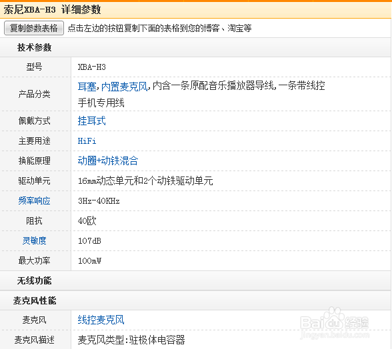
Task: Click the 麦克风性能 section header
Action: tap(35, 300)
